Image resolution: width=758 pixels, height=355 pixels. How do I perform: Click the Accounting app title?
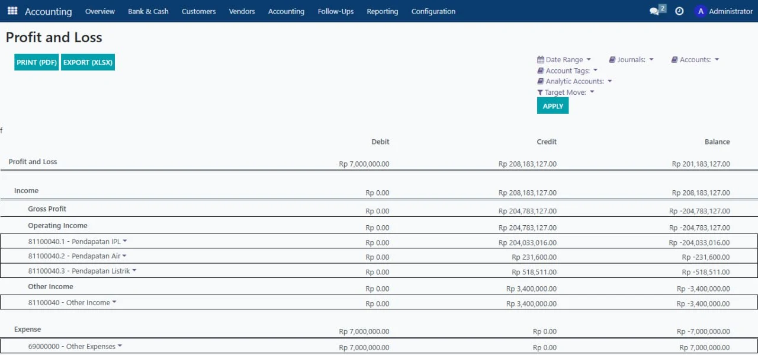pos(49,11)
